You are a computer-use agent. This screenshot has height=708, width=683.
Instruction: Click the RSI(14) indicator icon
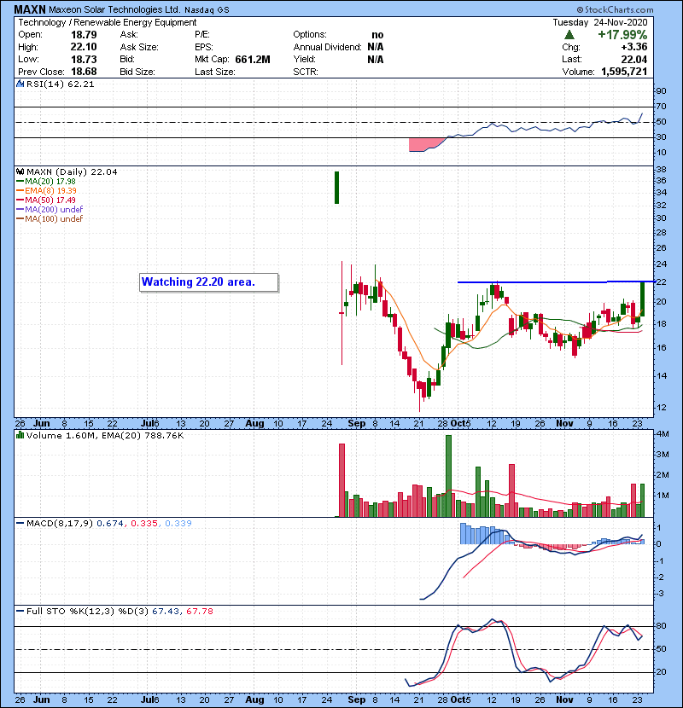[x=20, y=84]
